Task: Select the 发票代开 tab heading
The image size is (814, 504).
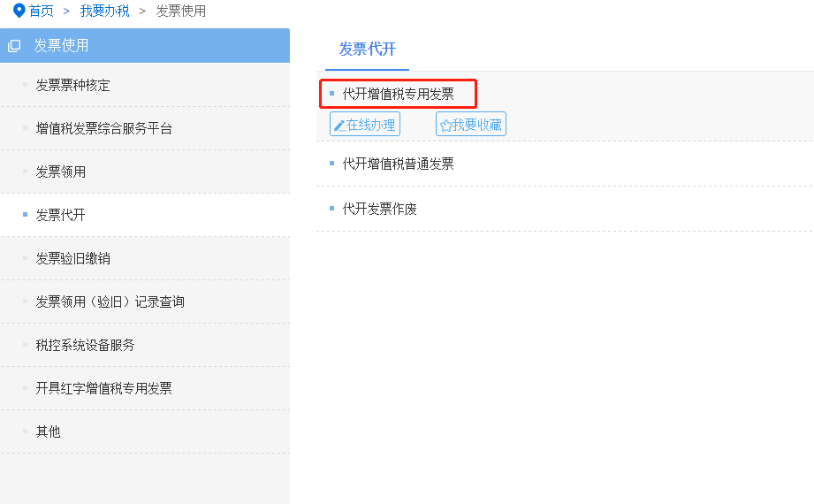Action: [368, 50]
